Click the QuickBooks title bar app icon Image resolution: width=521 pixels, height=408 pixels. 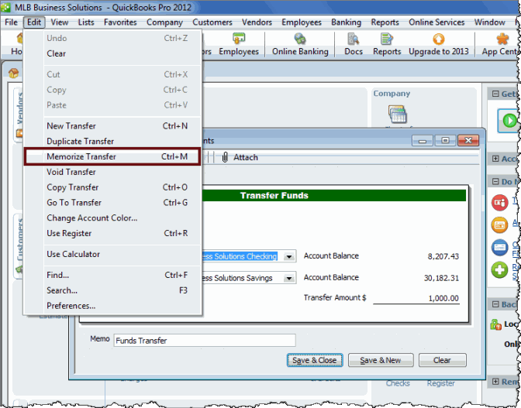tap(5, 7)
